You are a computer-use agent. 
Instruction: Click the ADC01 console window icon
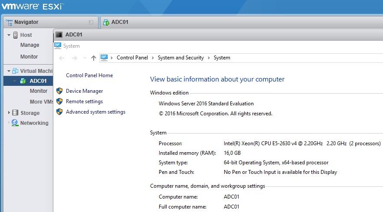(59, 35)
